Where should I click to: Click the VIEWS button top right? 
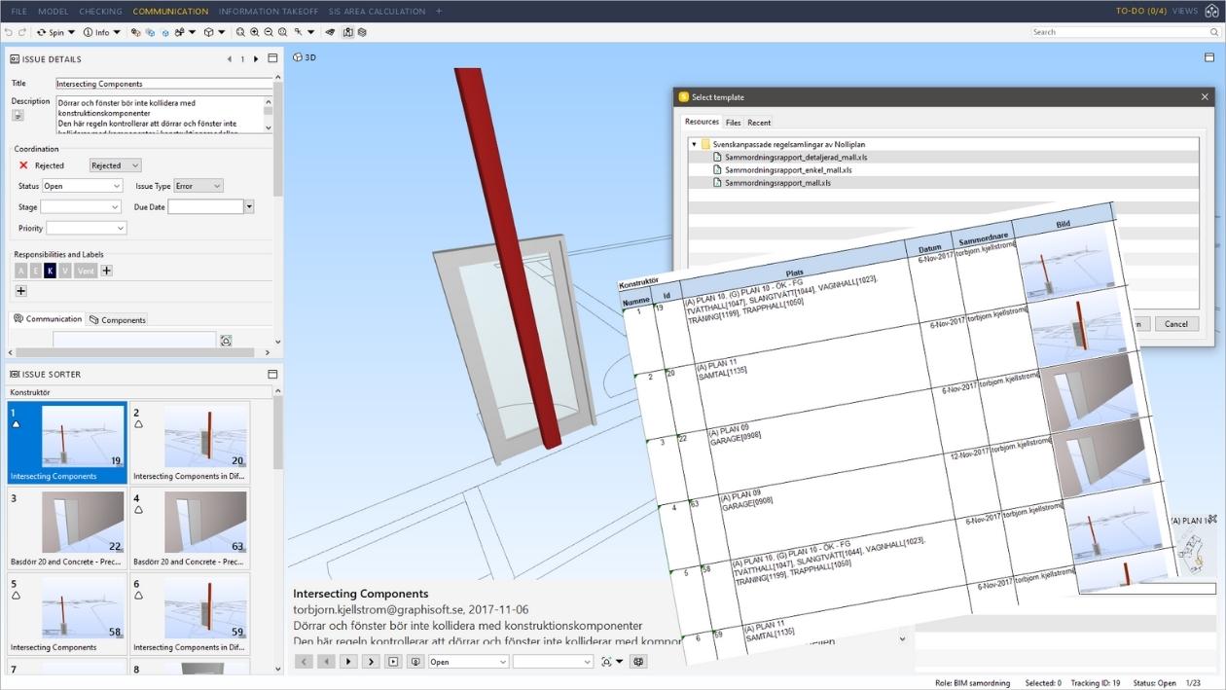(x=1185, y=12)
